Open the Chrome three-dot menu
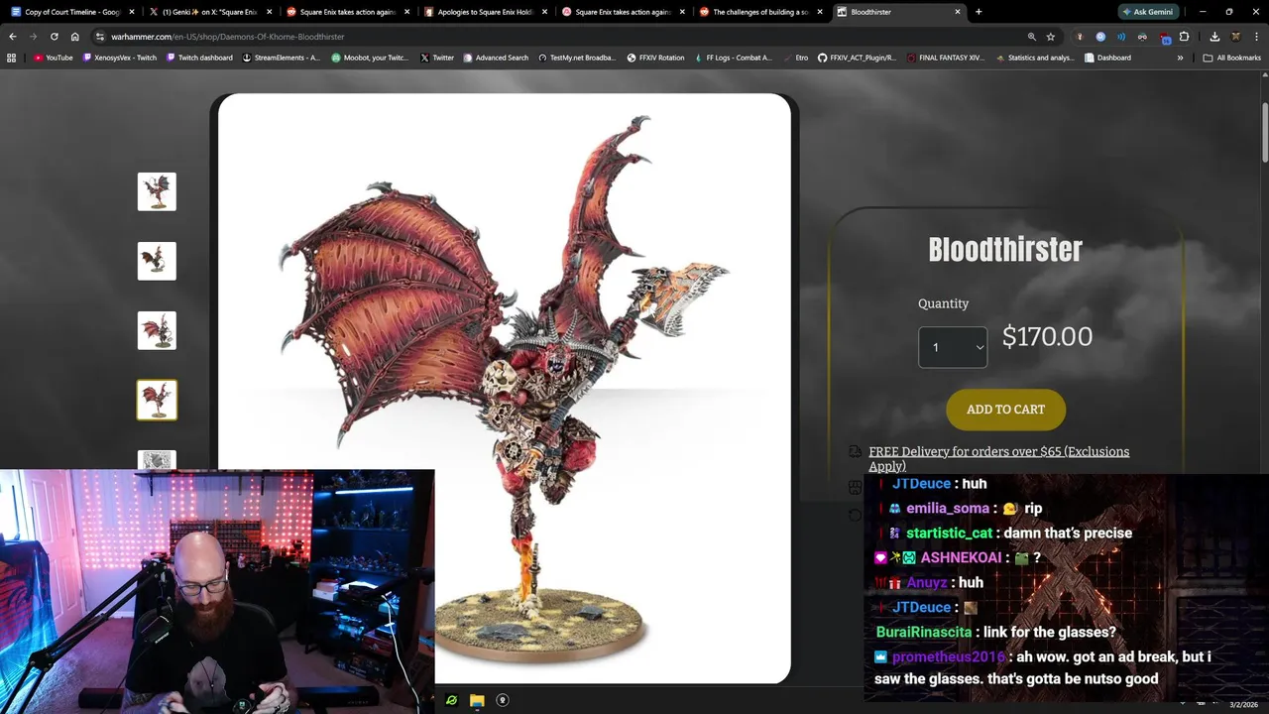1269x714 pixels. pyautogui.click(x=1256, y=37)
